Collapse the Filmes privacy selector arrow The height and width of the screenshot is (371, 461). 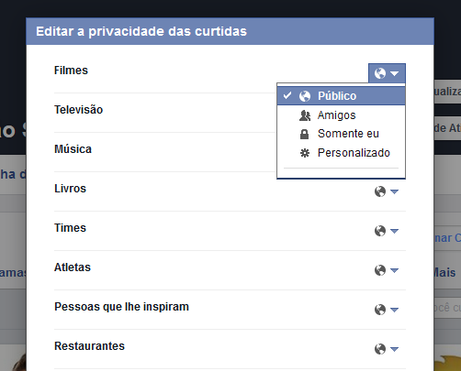[394, 73]
